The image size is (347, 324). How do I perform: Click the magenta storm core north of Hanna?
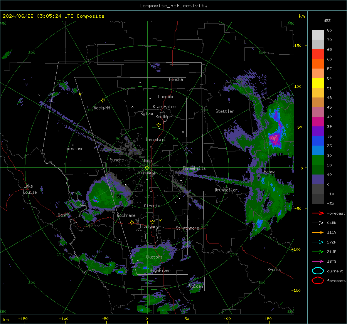(275, 139)
